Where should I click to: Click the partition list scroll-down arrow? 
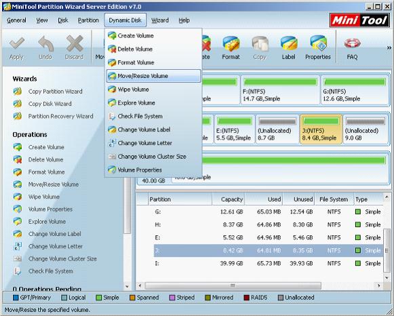pyautogui.click(x=387, y=278)
